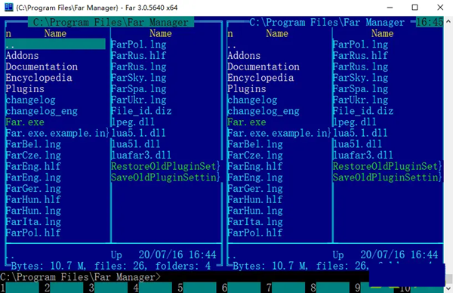
Task: Select FarRus.lng in right panel
Action: [x=360, y=66]
